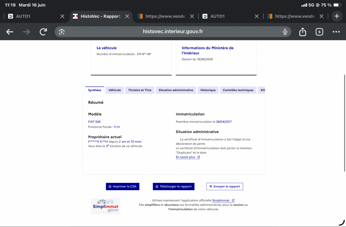Open the Contrôles techniques tab
The height and width of the screenshot is (227, 346).
tap(238, 90)
